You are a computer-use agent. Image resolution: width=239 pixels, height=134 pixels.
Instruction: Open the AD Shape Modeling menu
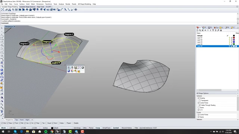84,4
